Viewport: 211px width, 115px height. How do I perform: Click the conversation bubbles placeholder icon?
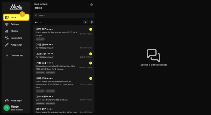tap(154, 55)
